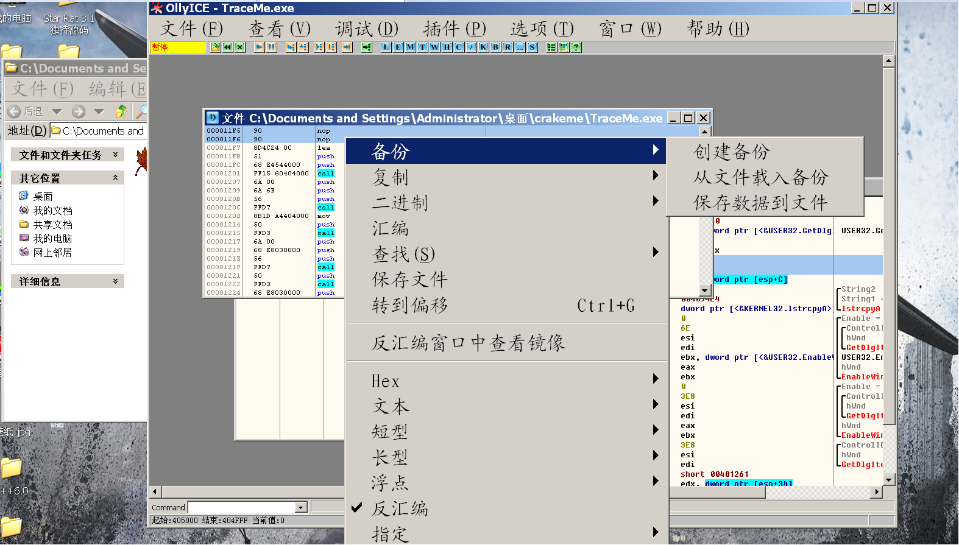This screenshot has width=959, height=545.
Task: Expand the 二进制 submenu
Action: (x=506, y=203)
